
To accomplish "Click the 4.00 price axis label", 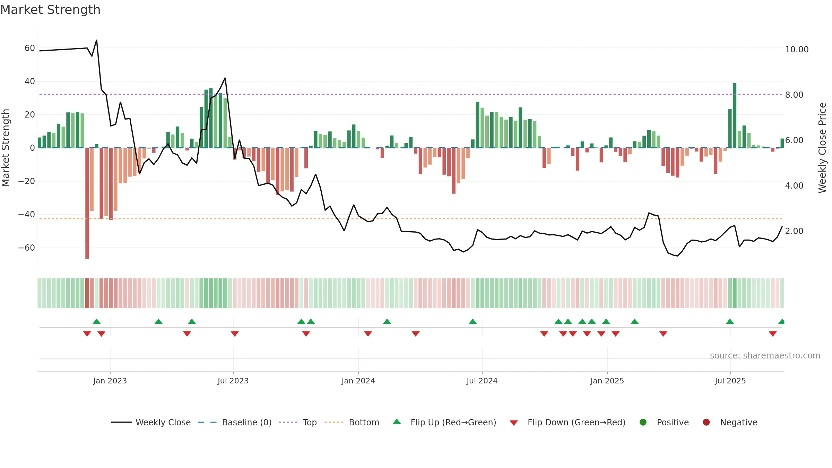I will click(x=794, y=186).
